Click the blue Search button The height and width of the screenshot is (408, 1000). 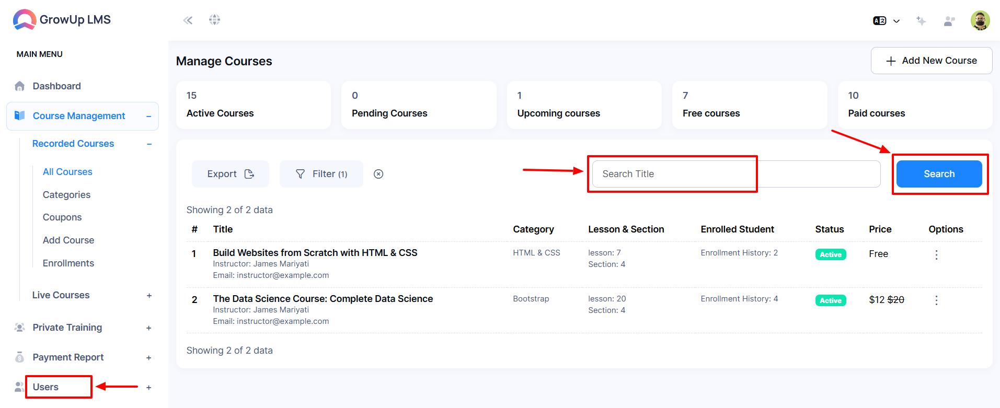(x=939, y=174)
